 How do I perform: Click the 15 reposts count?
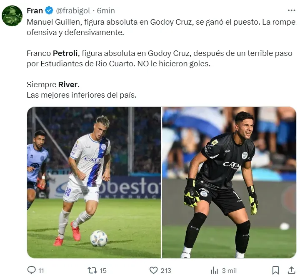[x=103, y=270]
